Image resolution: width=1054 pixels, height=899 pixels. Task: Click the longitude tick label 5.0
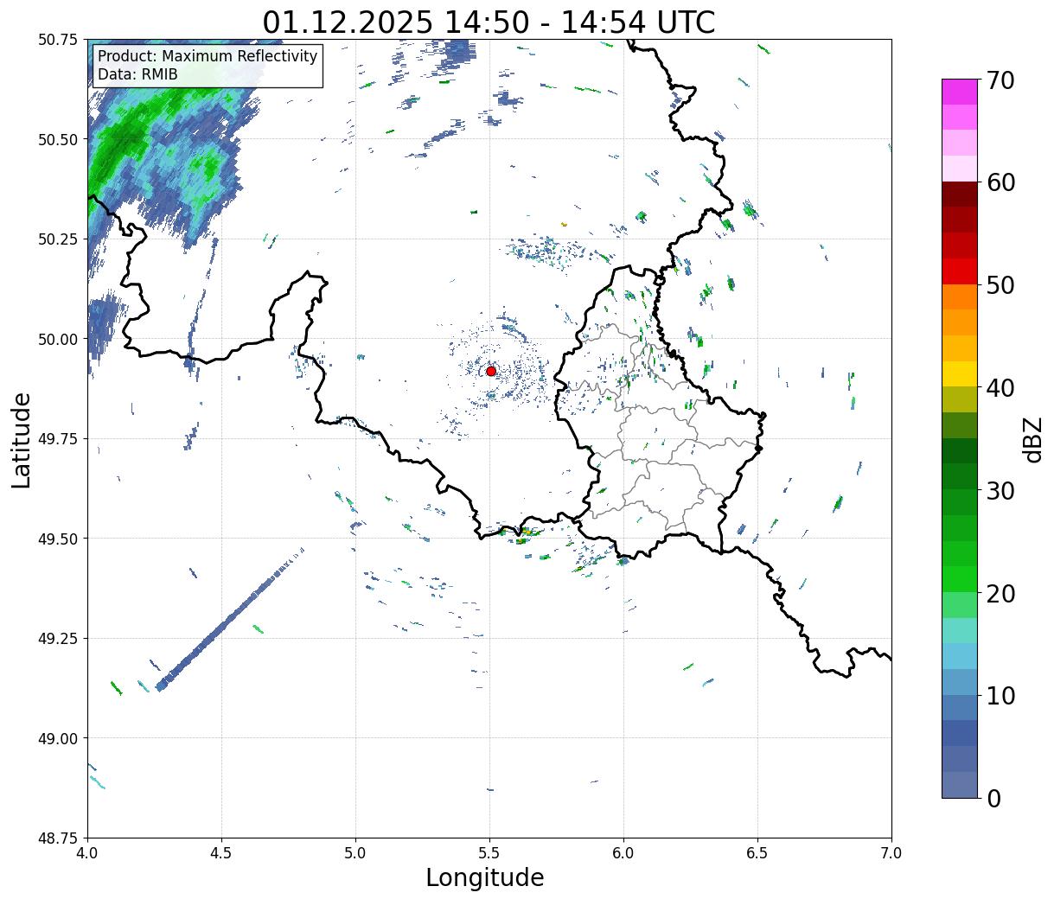tap(355, 852)
